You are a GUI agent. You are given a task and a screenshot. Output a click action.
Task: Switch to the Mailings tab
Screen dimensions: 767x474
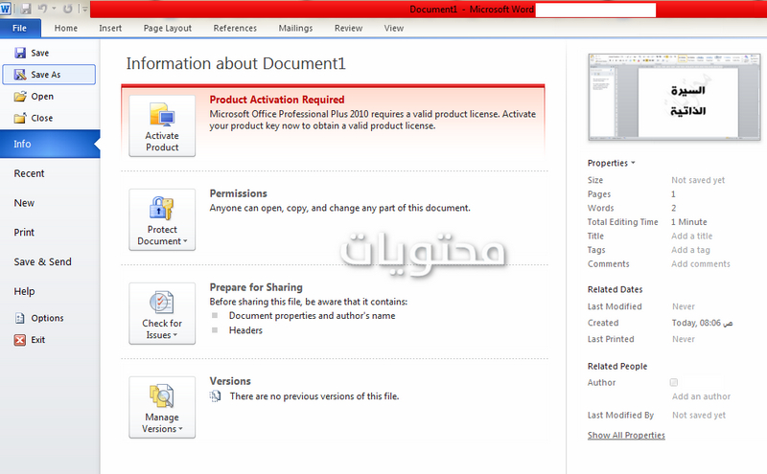(x=295, y=29)
